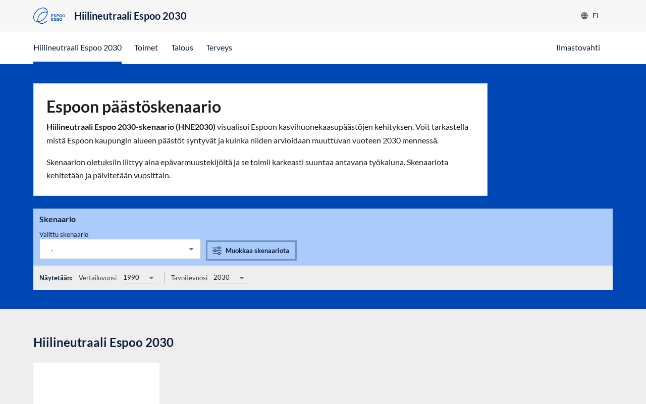Click the FI language selector
The height and width of the screenshot is (404, 646).
click(595, 16)
